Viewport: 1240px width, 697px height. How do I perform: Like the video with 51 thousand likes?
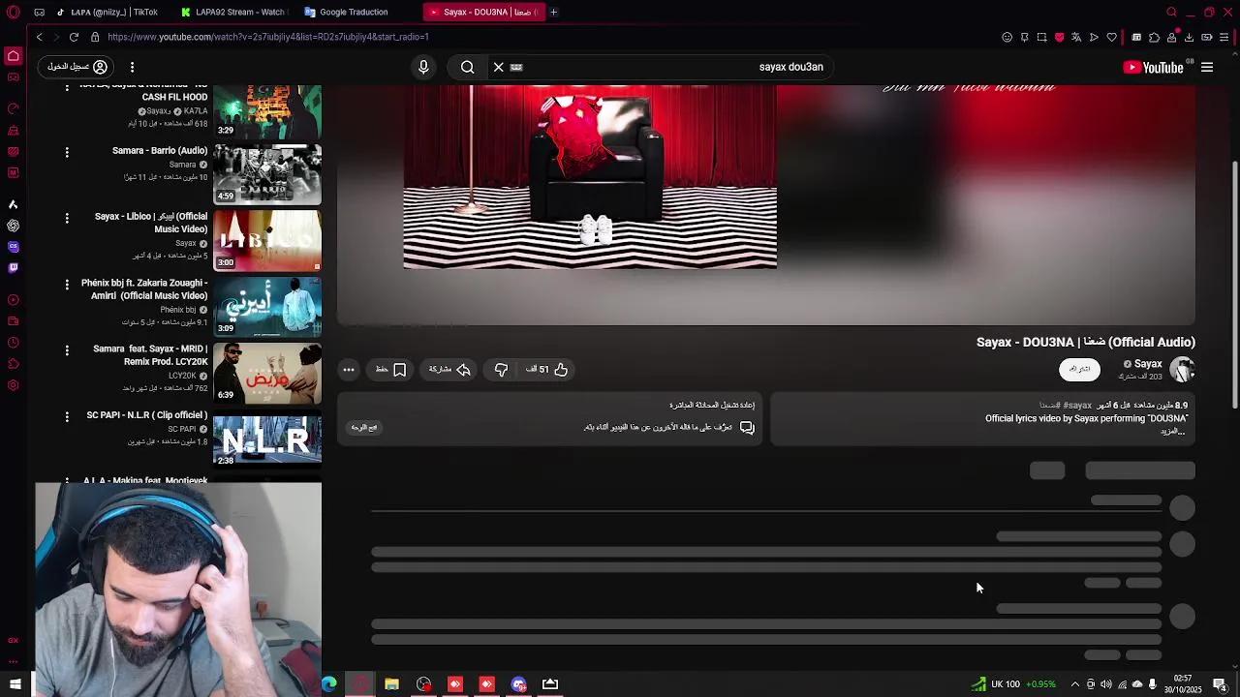[x=547, y=369]
